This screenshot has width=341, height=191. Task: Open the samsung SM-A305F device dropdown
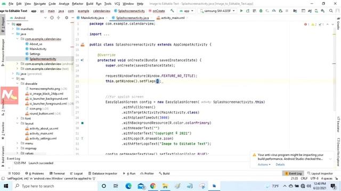point(217,11)
